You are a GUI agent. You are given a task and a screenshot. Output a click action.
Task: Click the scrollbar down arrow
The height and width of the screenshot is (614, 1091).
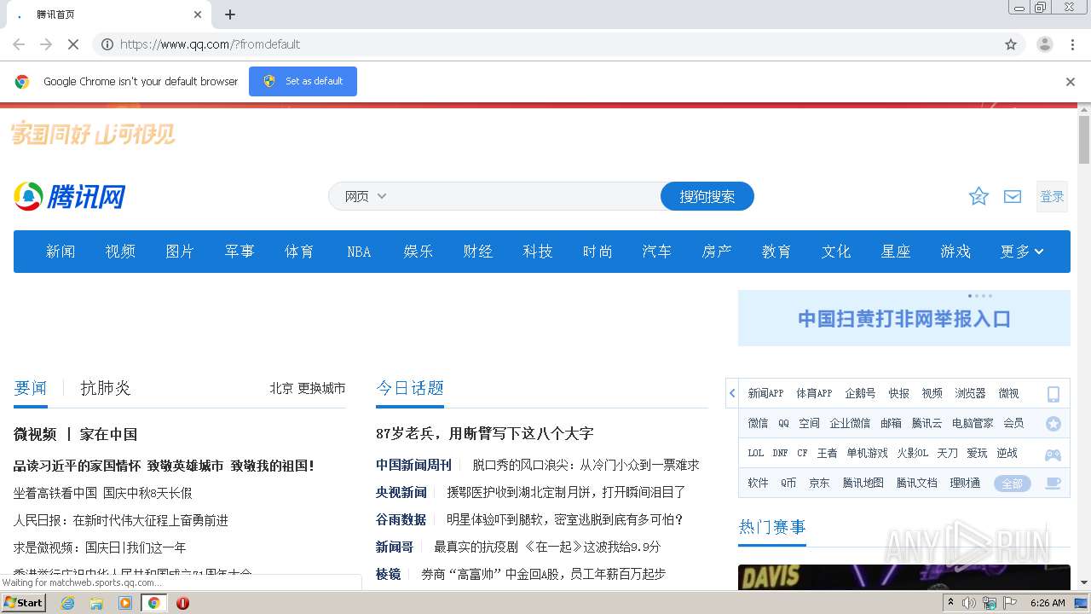(1084, 583)
